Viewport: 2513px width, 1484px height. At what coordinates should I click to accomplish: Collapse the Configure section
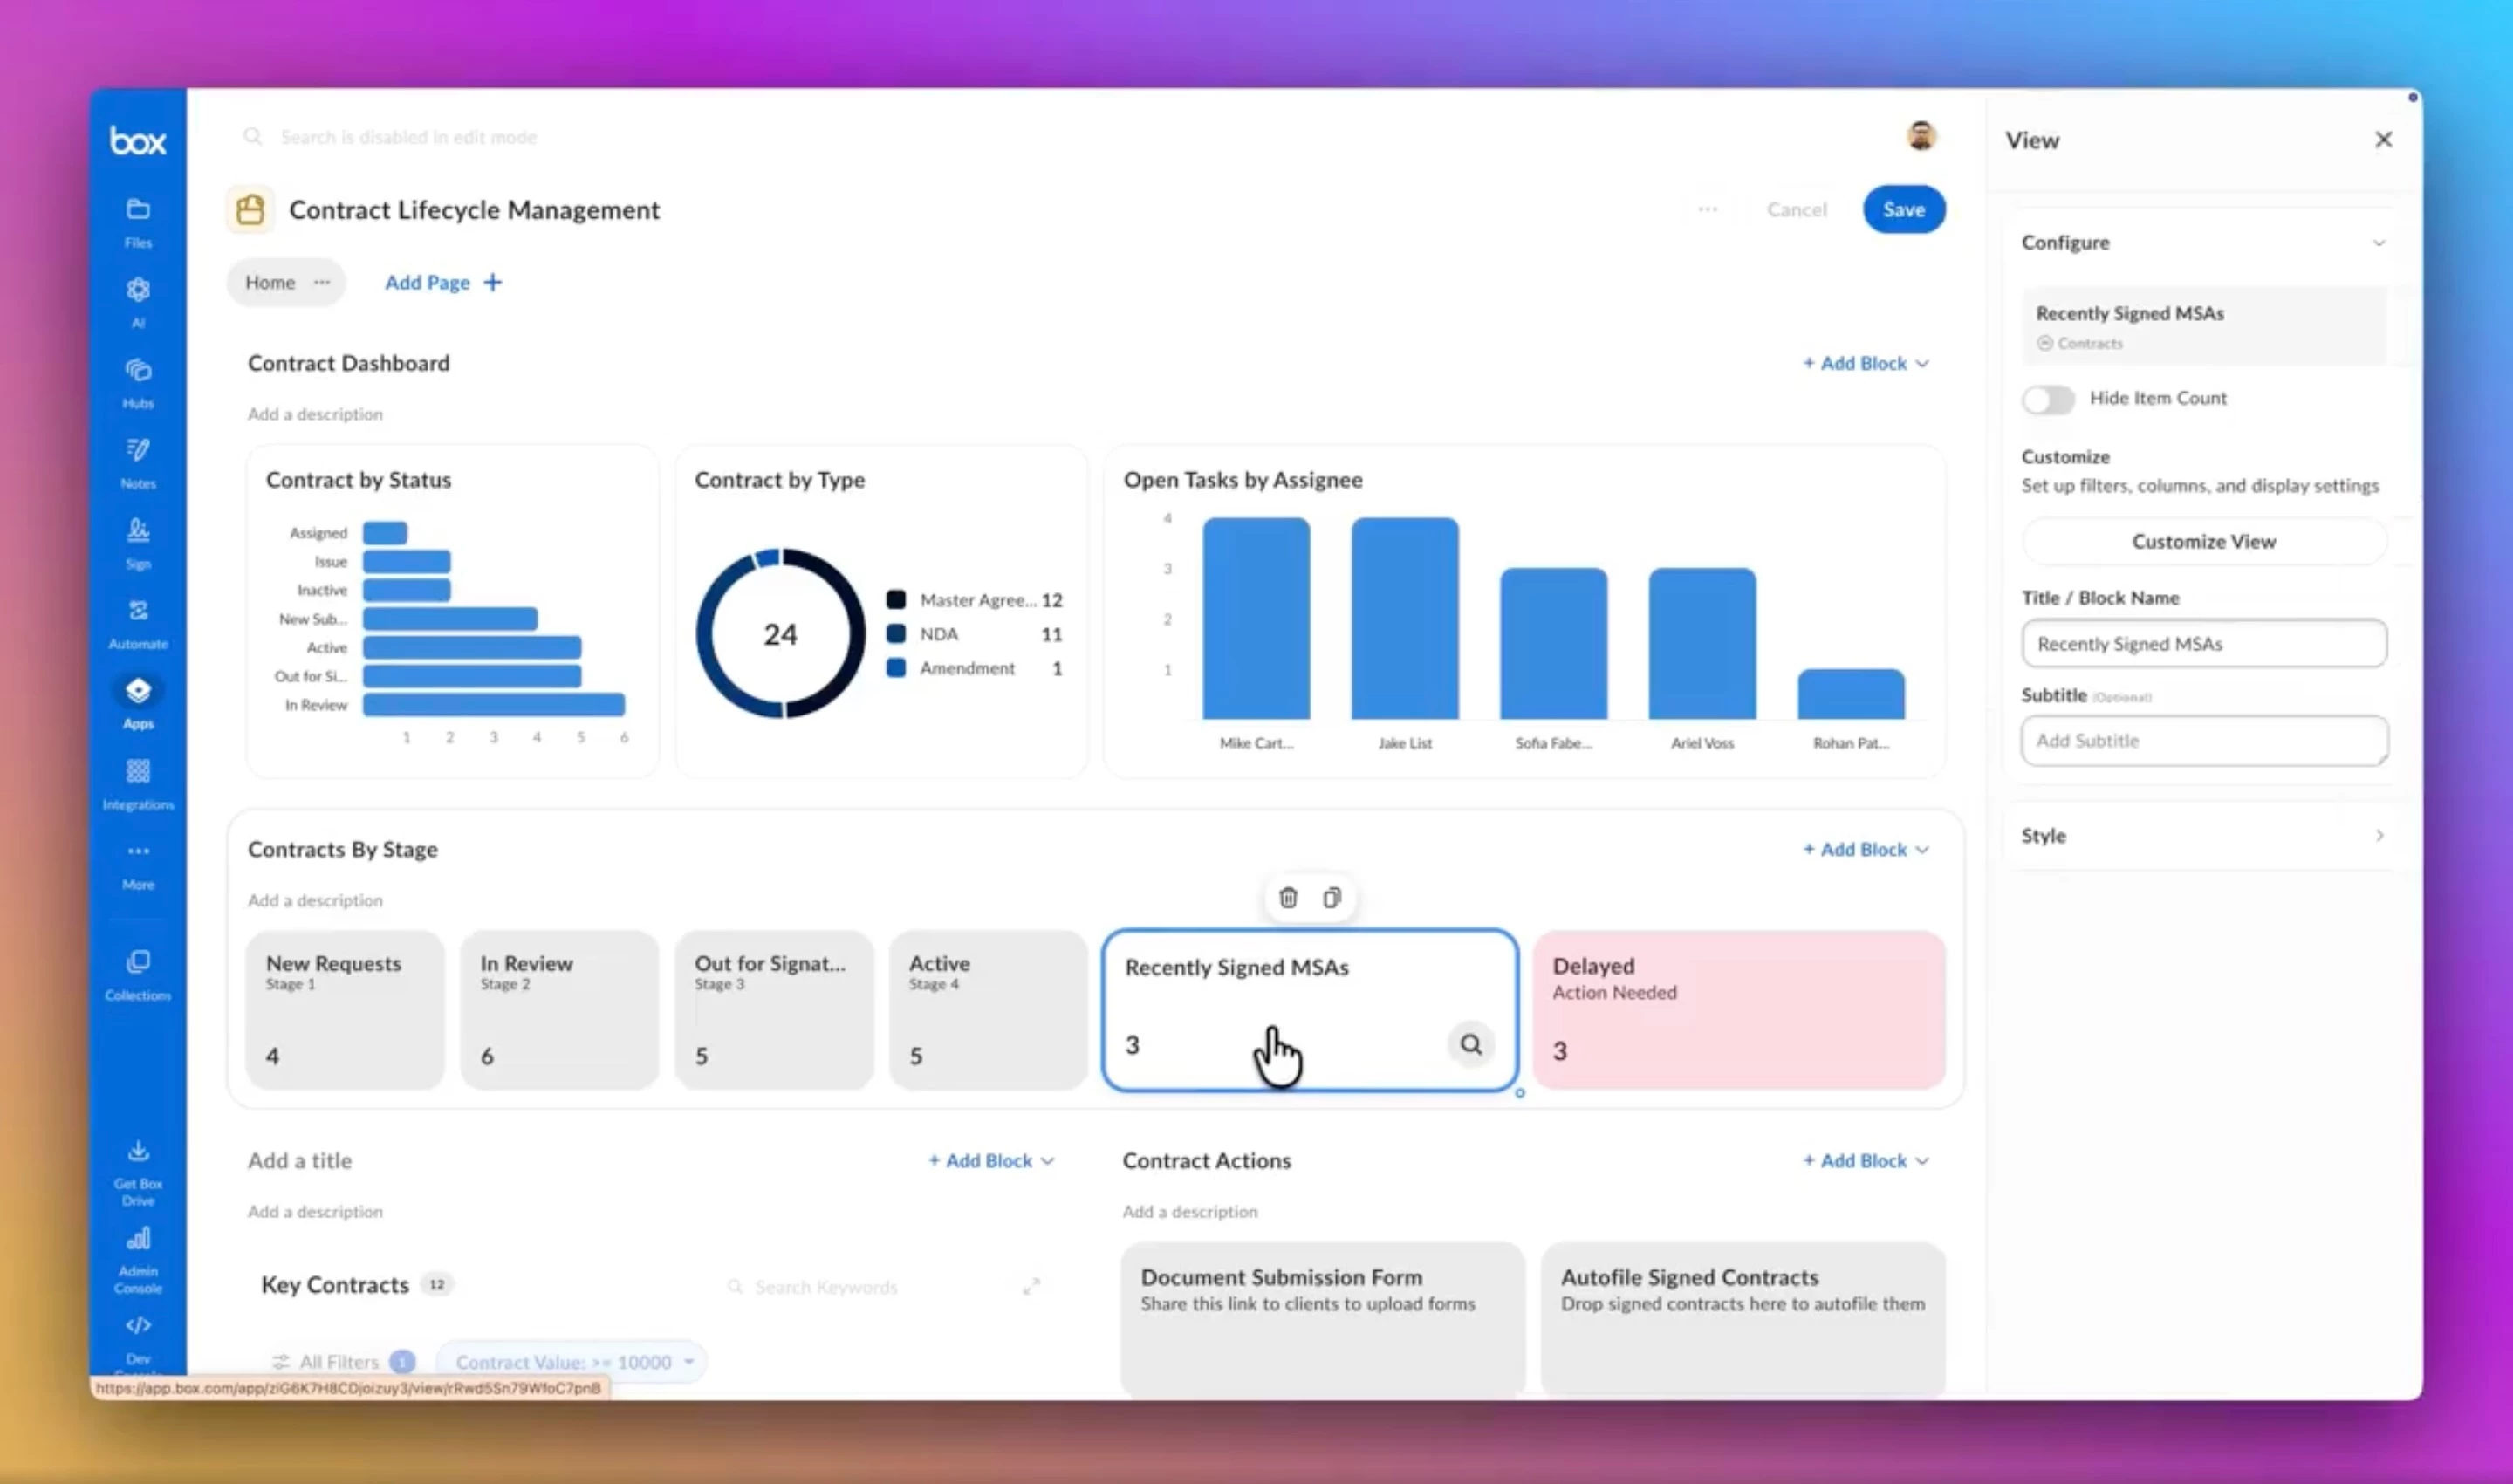click(2379, 243)
